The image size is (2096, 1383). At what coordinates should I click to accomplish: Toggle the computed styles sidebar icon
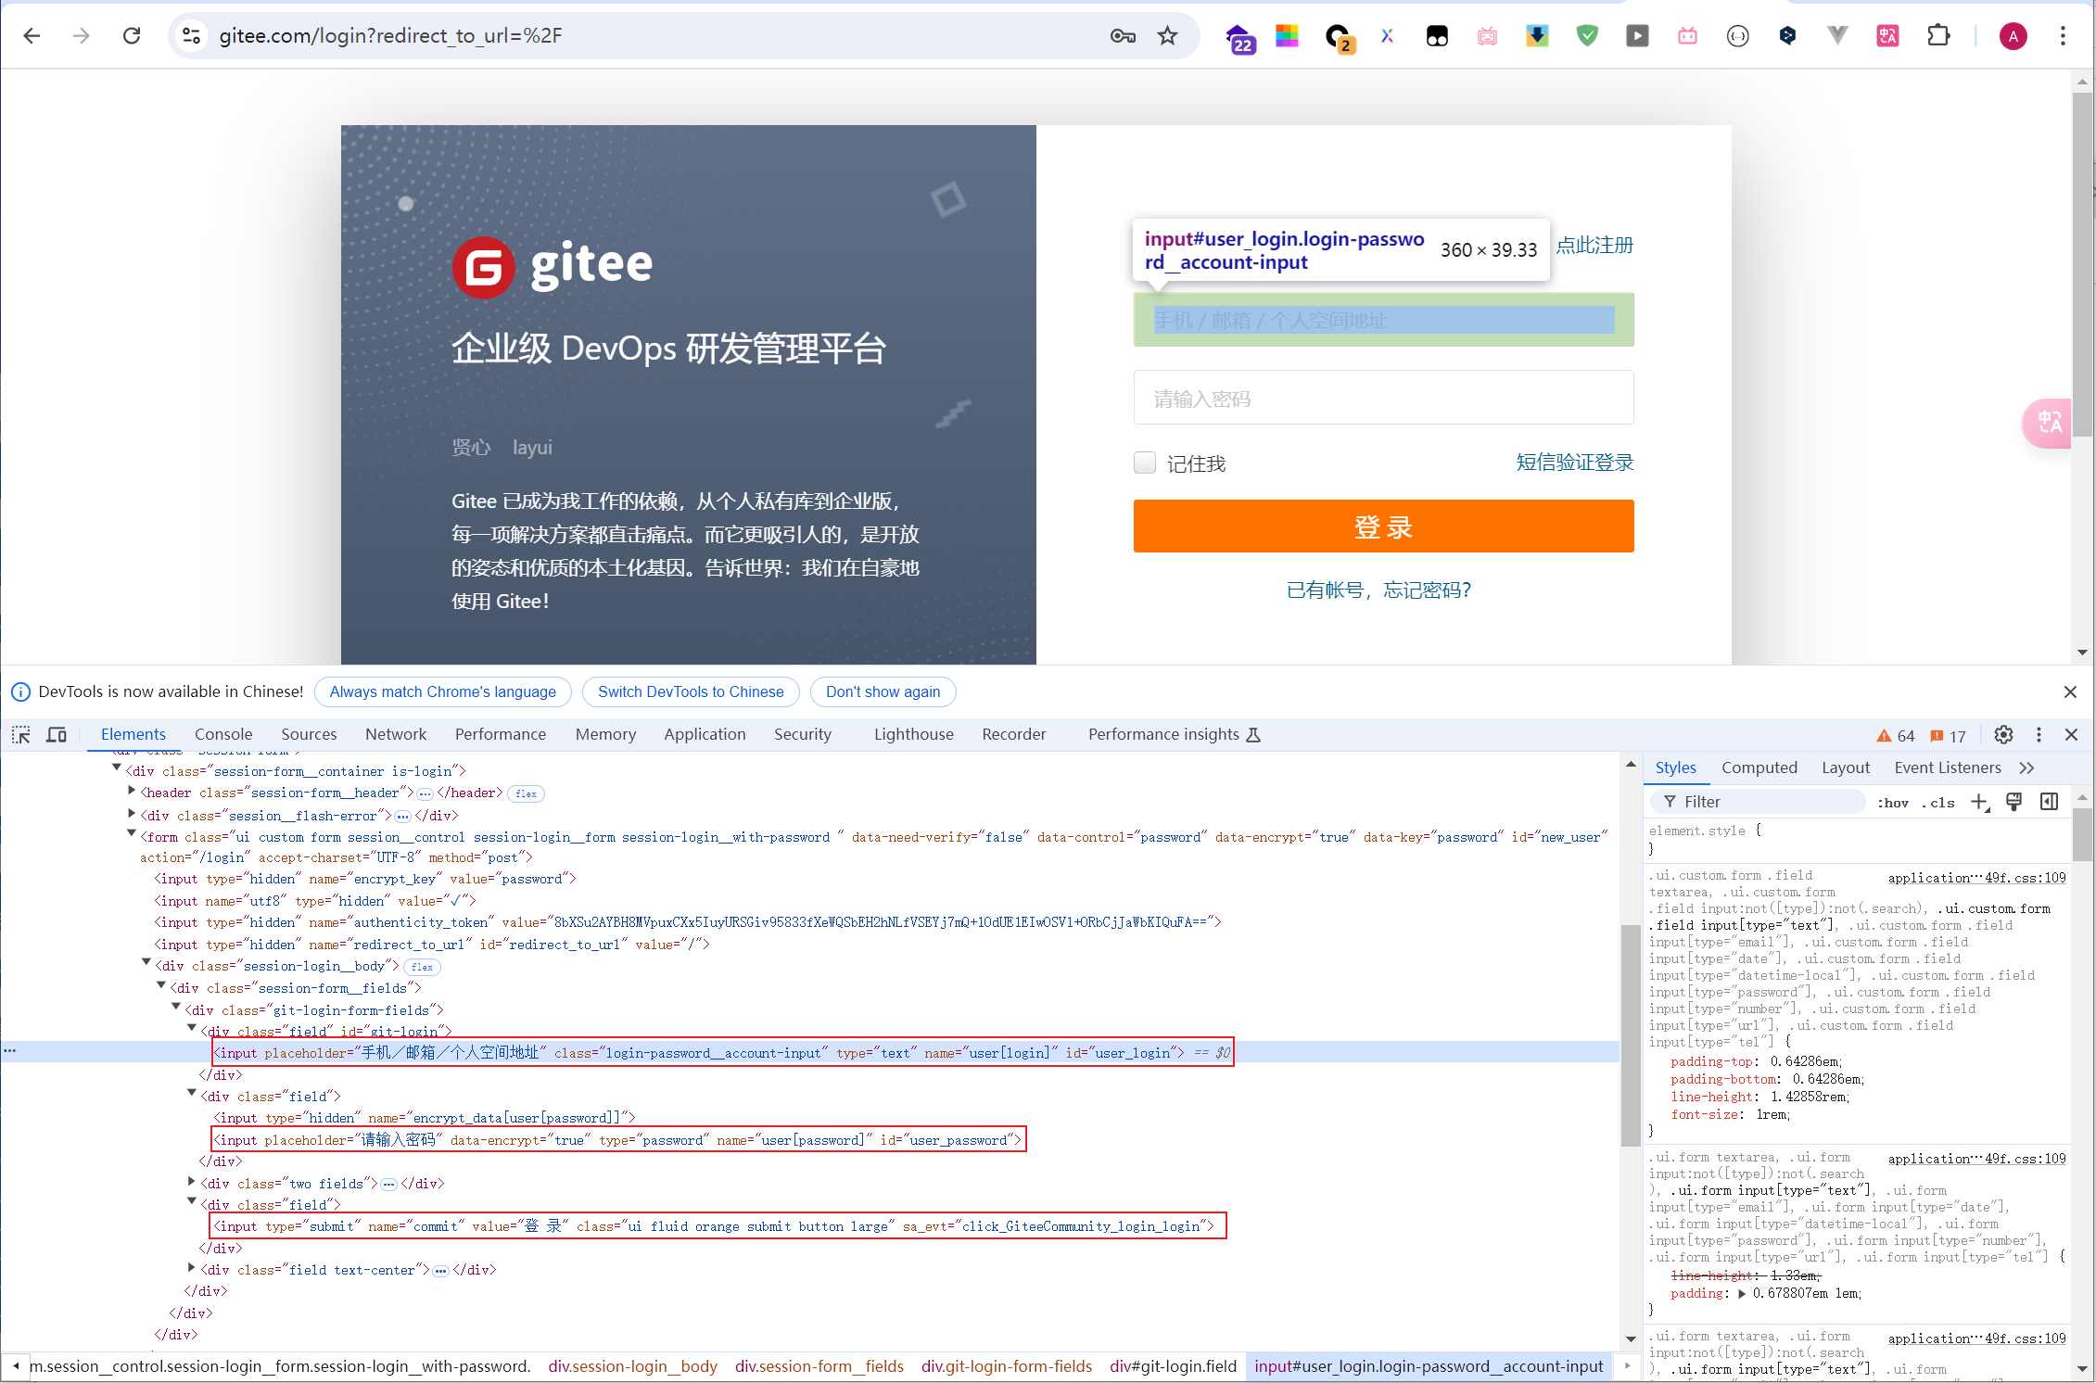2050,802
